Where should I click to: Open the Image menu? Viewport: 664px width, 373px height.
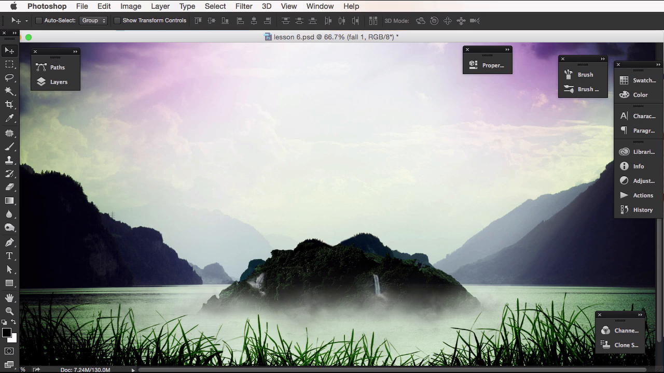pos(131,6)
